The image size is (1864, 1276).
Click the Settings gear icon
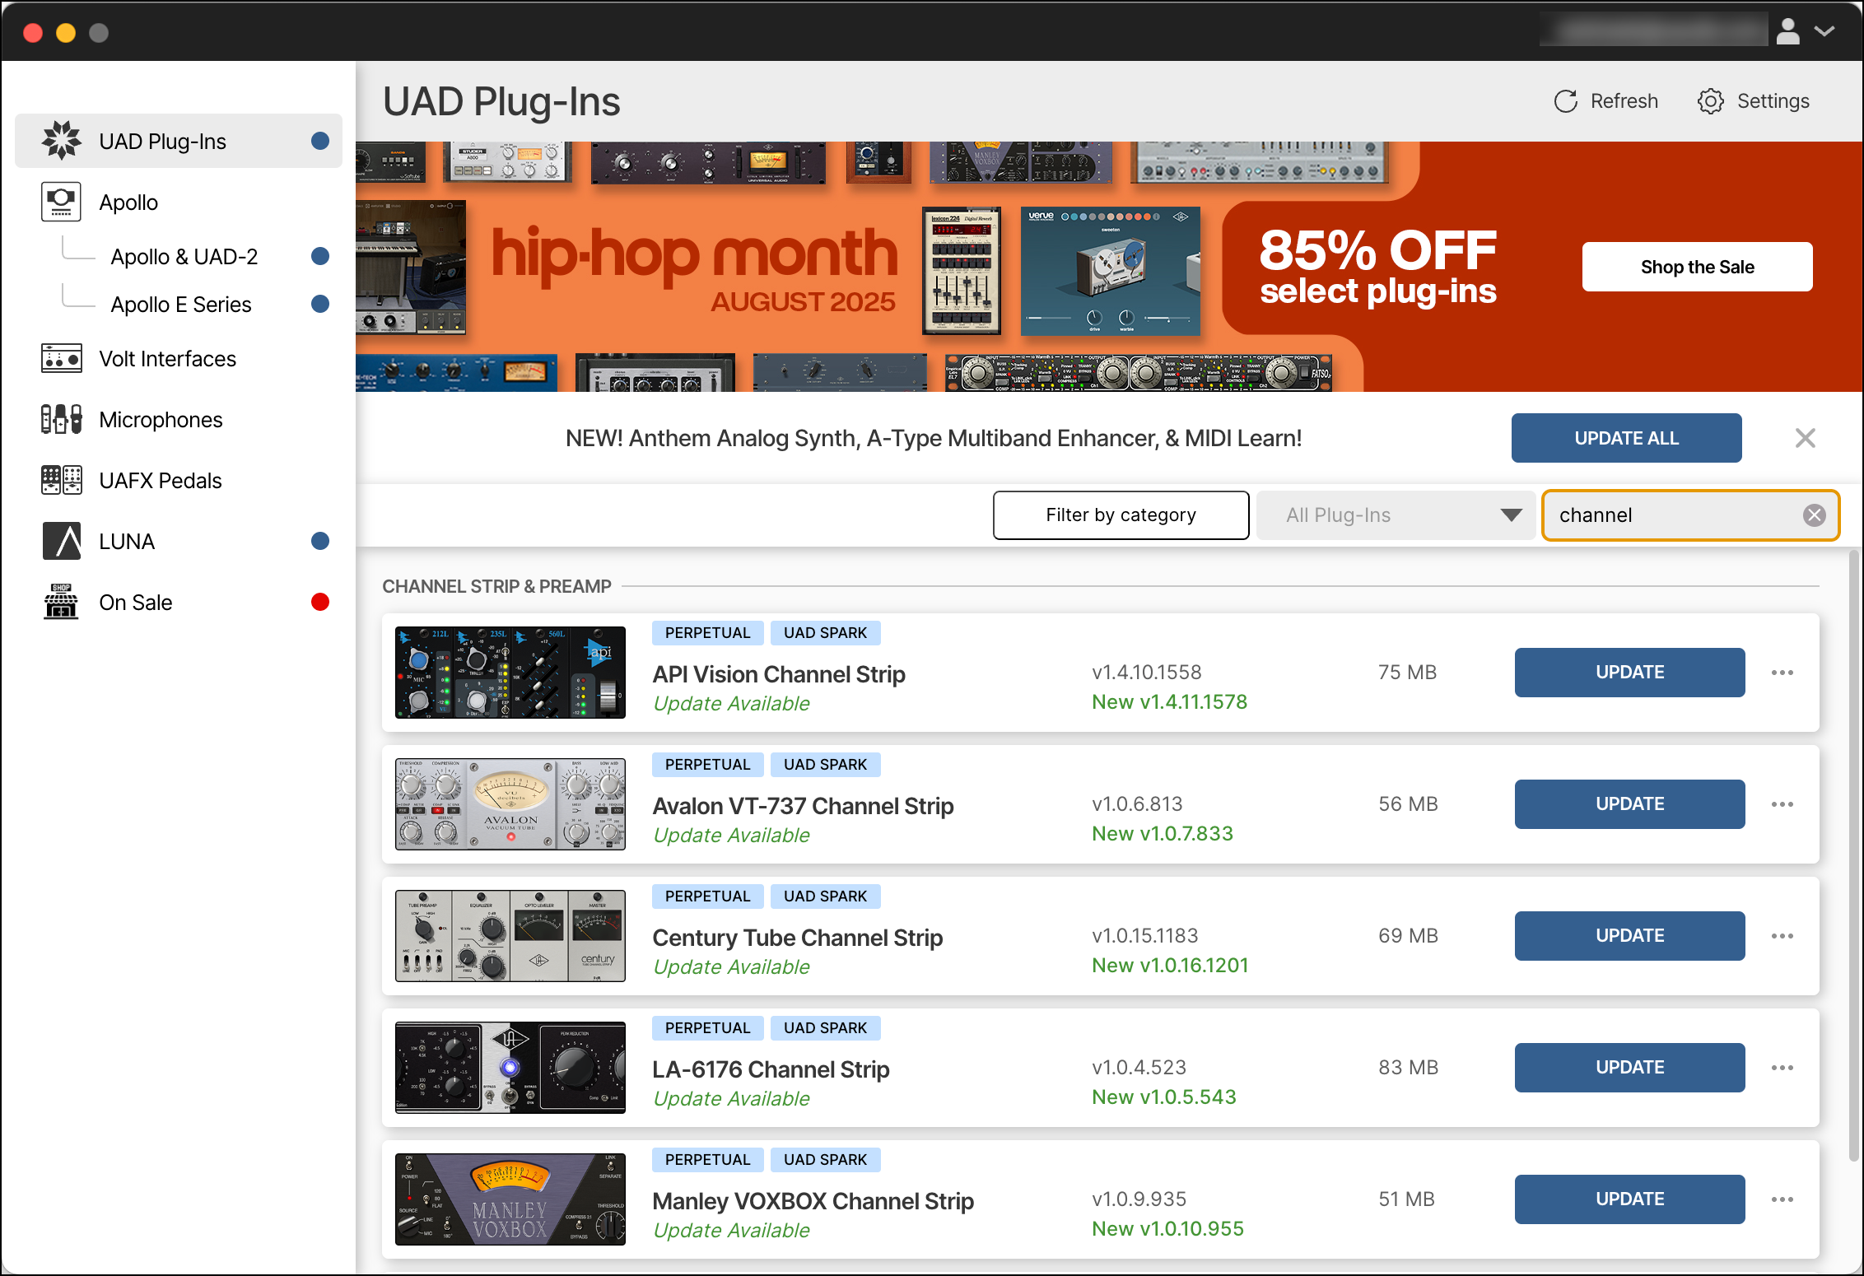click(x=1711, y=101)
